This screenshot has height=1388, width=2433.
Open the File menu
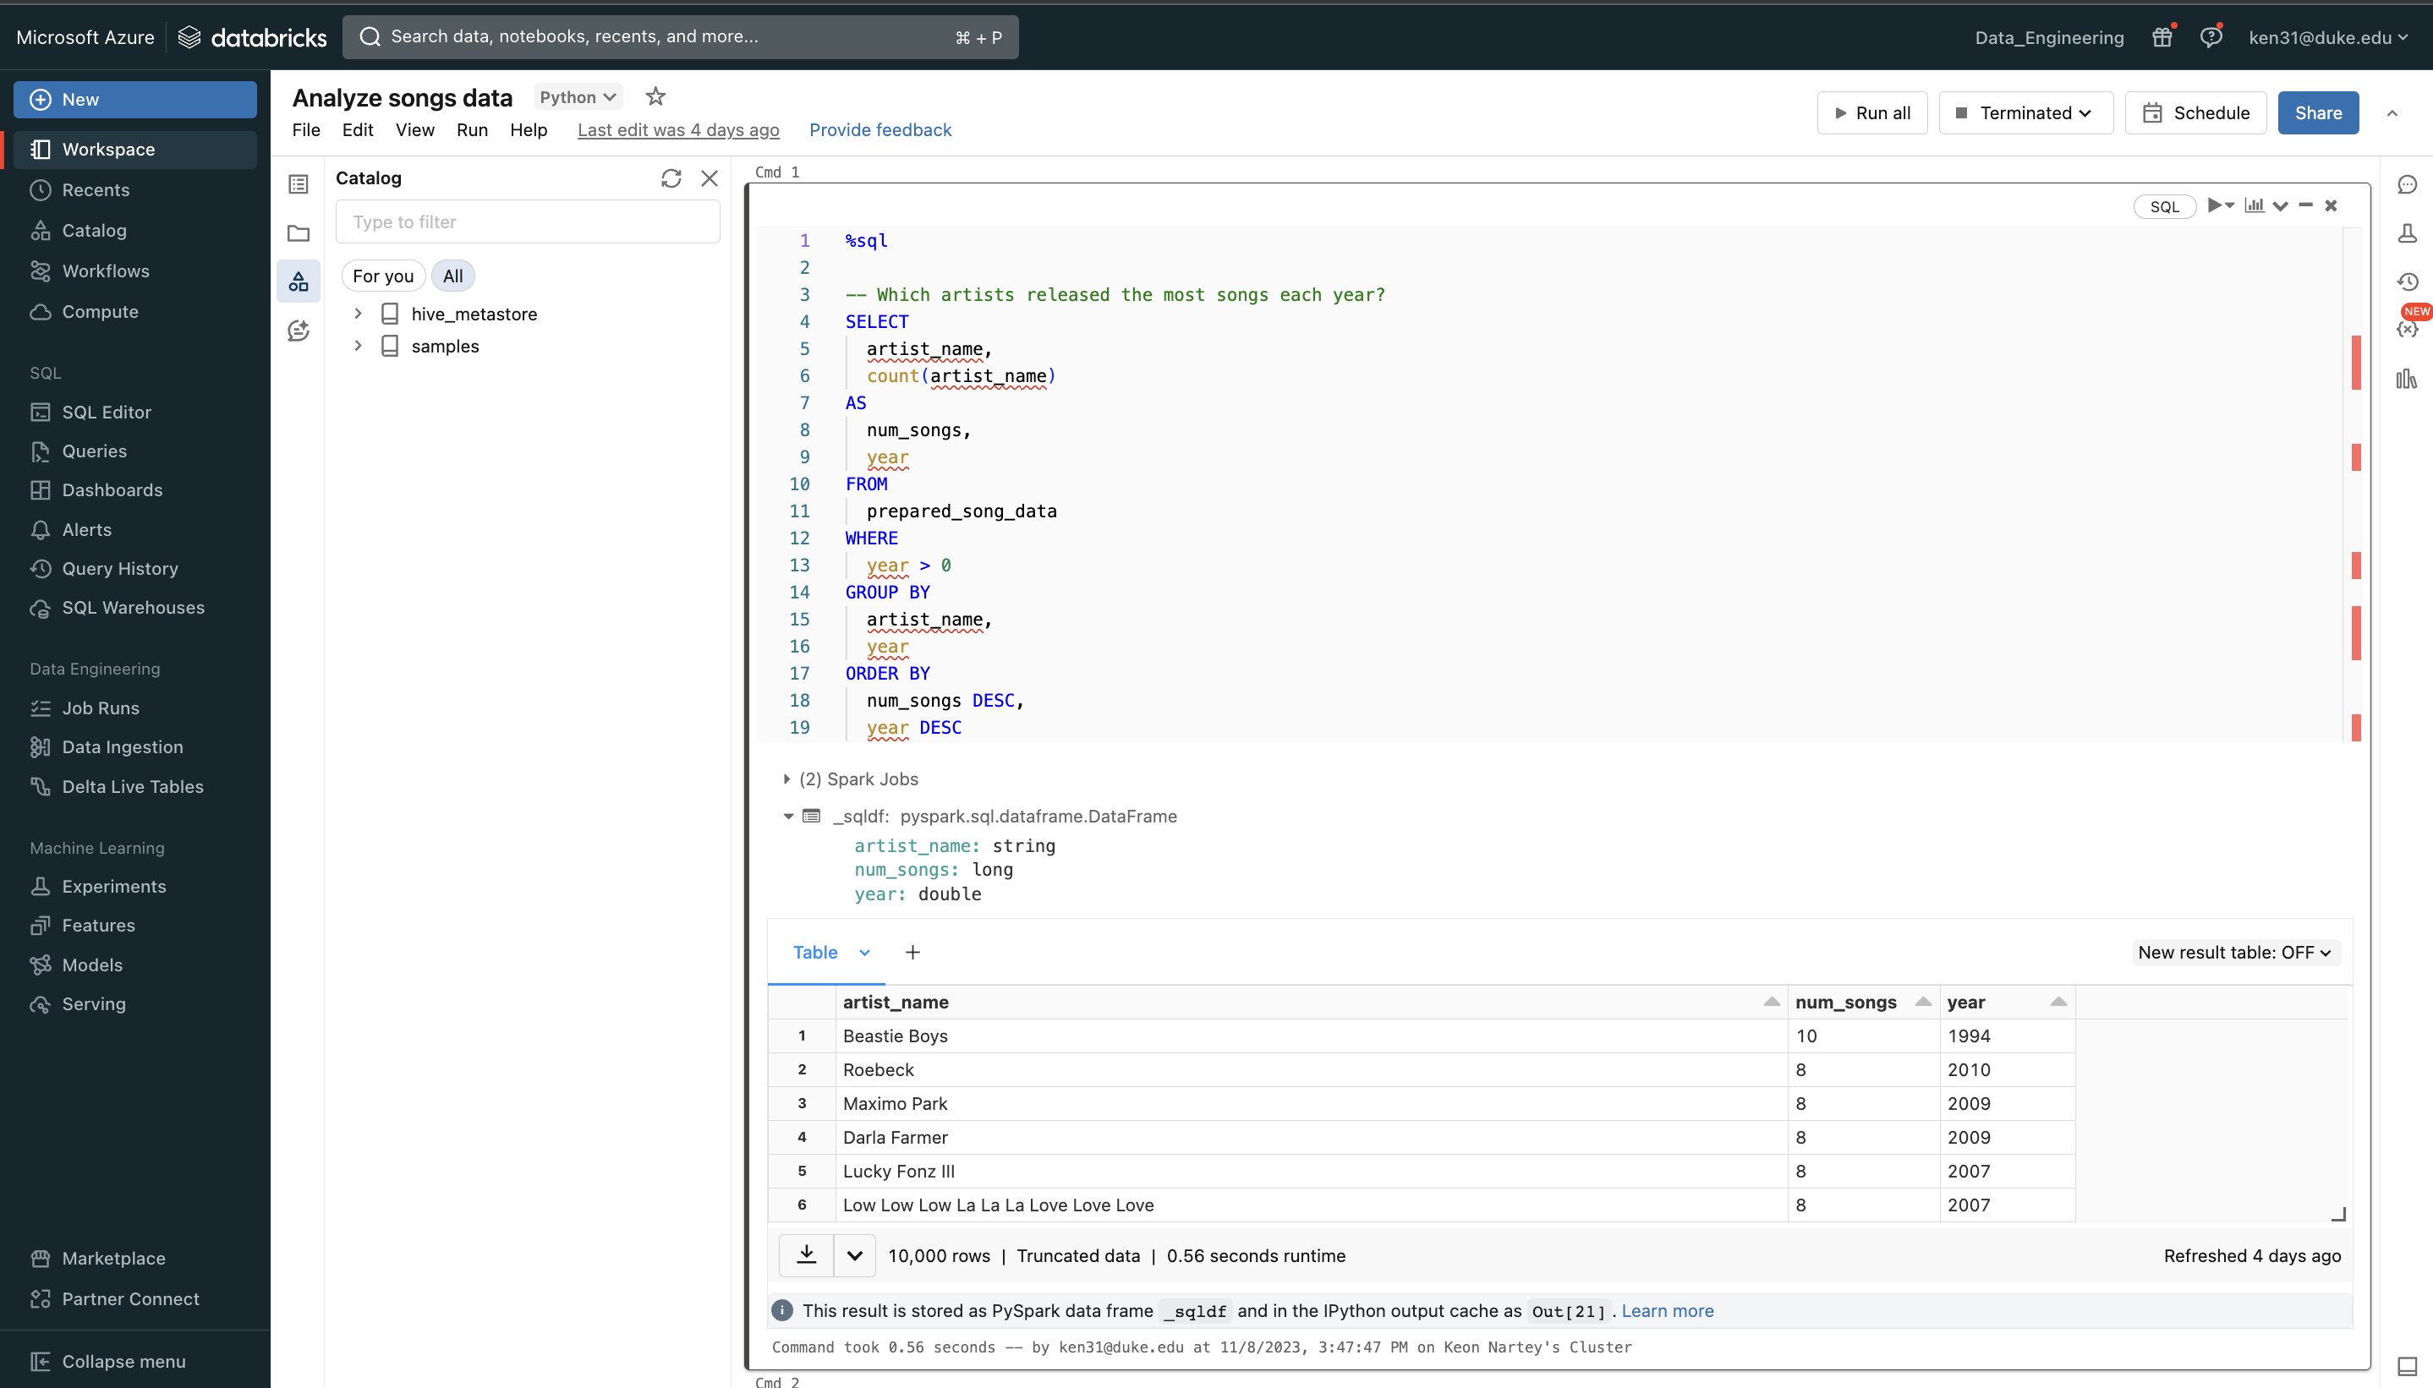305,131
